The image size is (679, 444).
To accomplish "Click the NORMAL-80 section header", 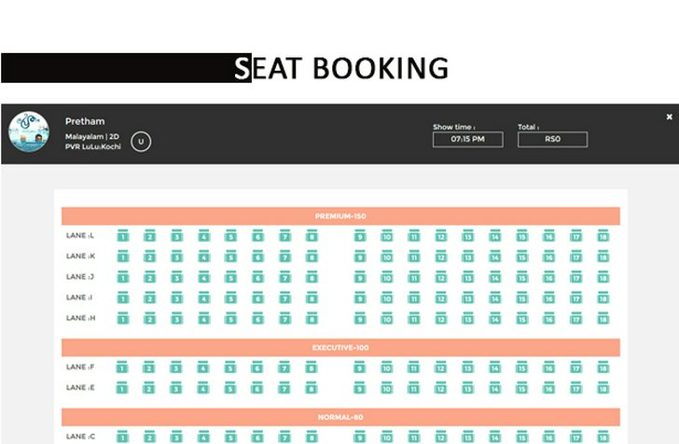I will (x=340, y=417).
